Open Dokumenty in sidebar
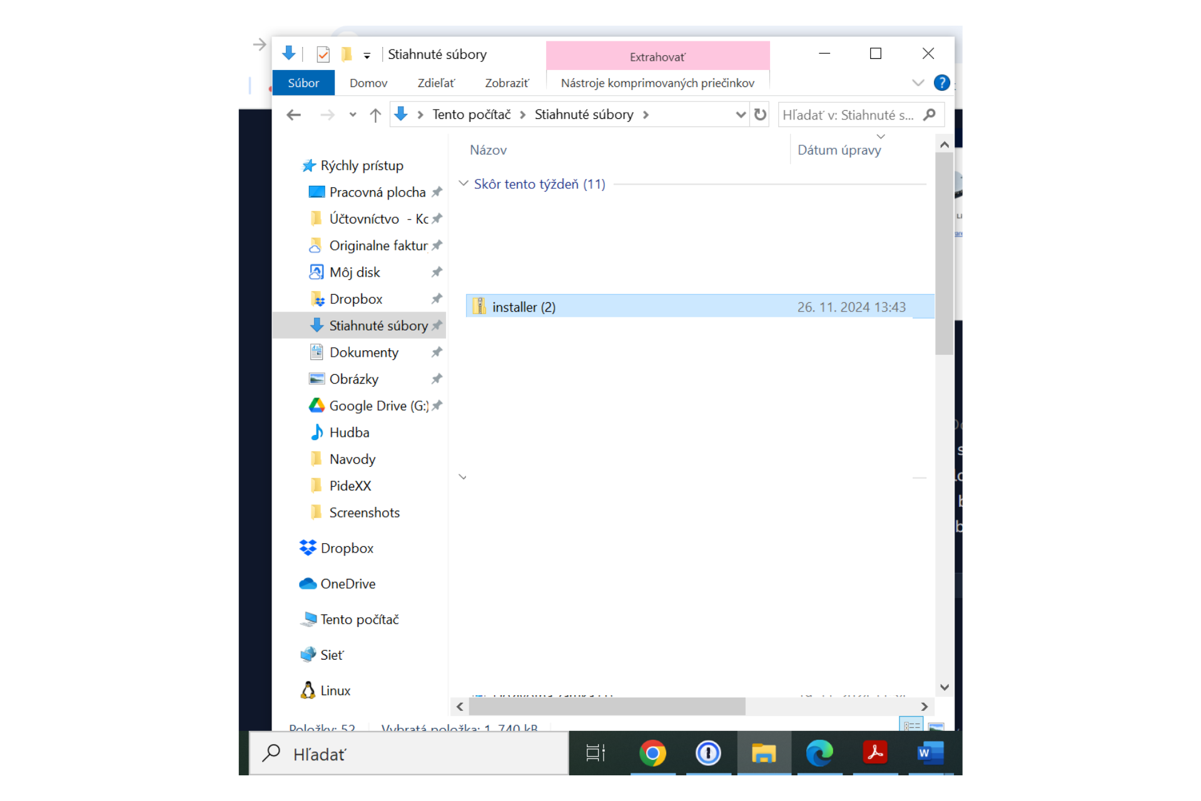The height and width of the screenshot is (801, 1201). click(363, 352)
